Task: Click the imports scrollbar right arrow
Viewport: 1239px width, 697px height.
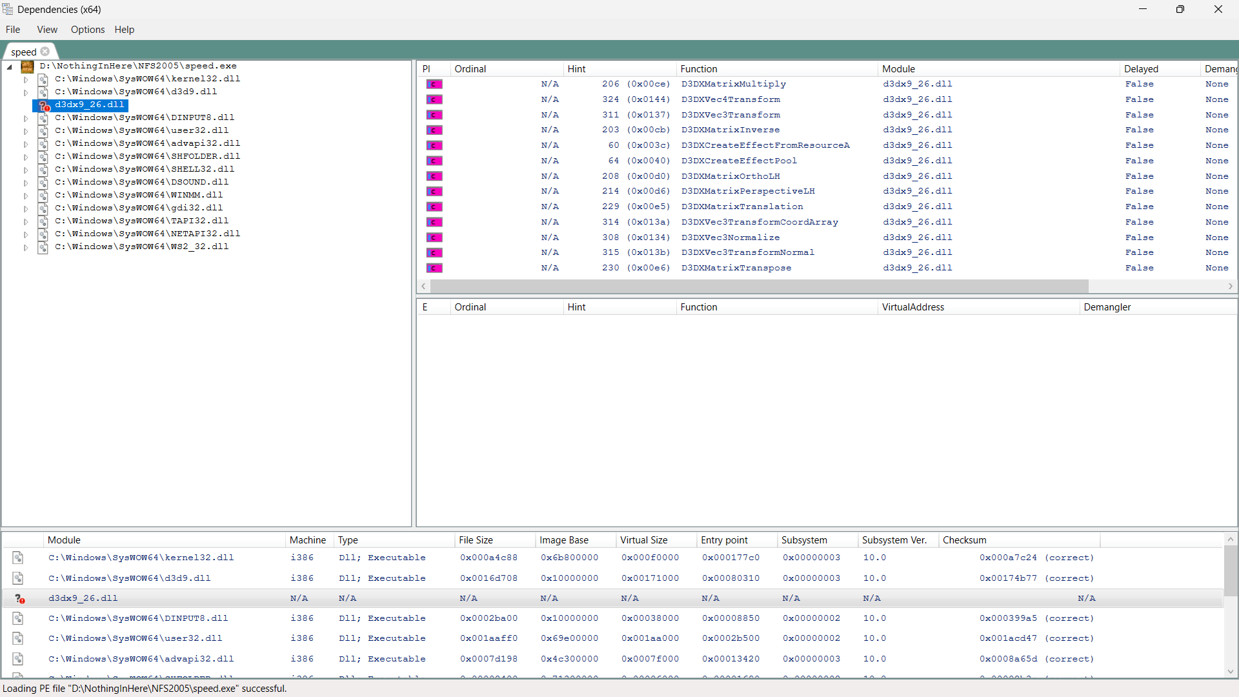Action: pos(1231,286)
